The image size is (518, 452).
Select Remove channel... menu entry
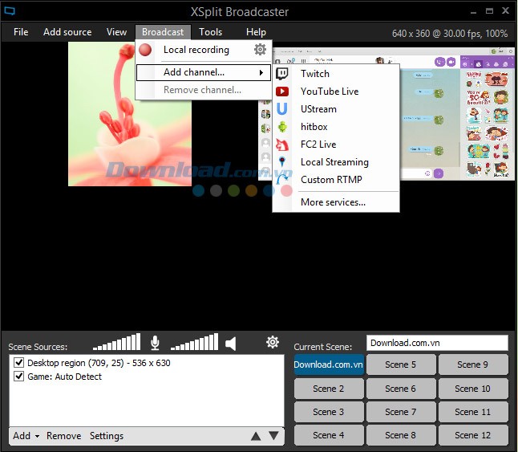(204, 90)
